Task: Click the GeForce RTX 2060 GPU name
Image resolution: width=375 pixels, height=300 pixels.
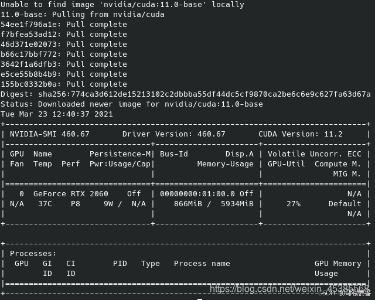Action: coord(71,193)
